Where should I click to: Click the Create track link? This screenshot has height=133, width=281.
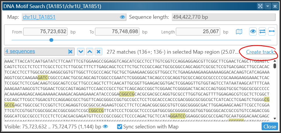click(x=260, y=52)
